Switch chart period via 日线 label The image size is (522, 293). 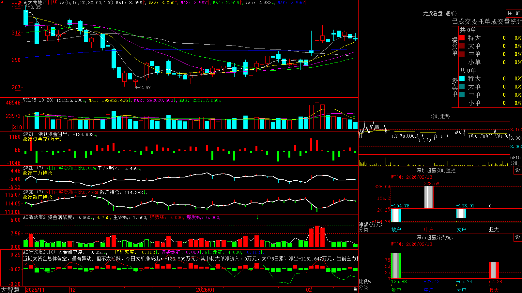(x=53, y=3)
